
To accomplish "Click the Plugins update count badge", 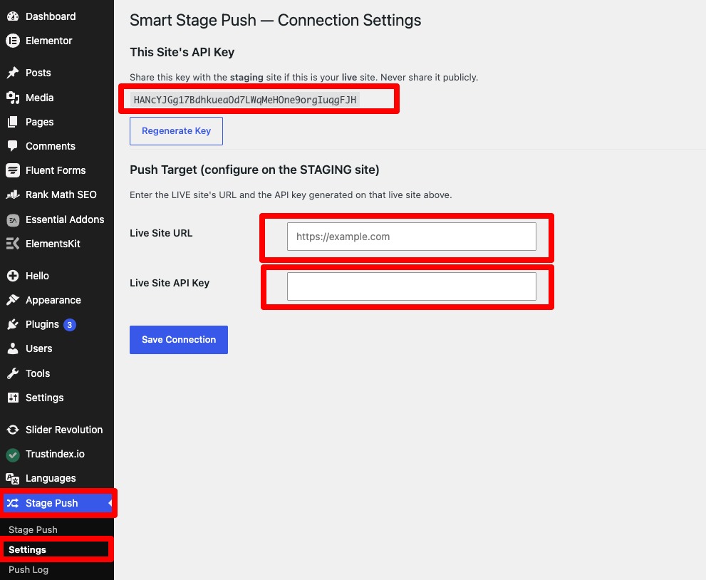I will coord(69,325).
